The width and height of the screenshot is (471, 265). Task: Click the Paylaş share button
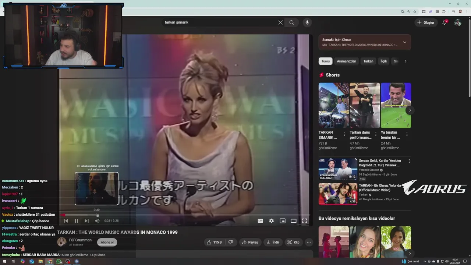coord(250,242)
